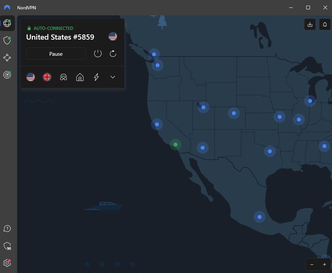
Task: Click the AUTO-CONNECTED status label
Action: (x=53, y=28)
